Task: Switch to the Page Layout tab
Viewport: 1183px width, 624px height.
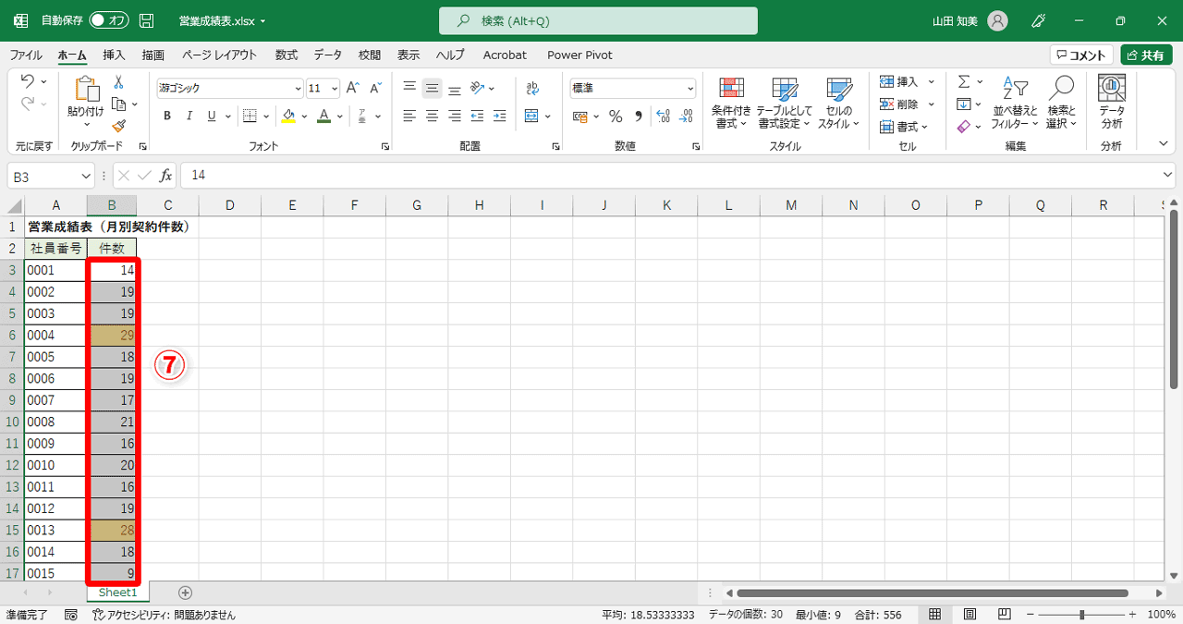Action: tap(219, 55)
